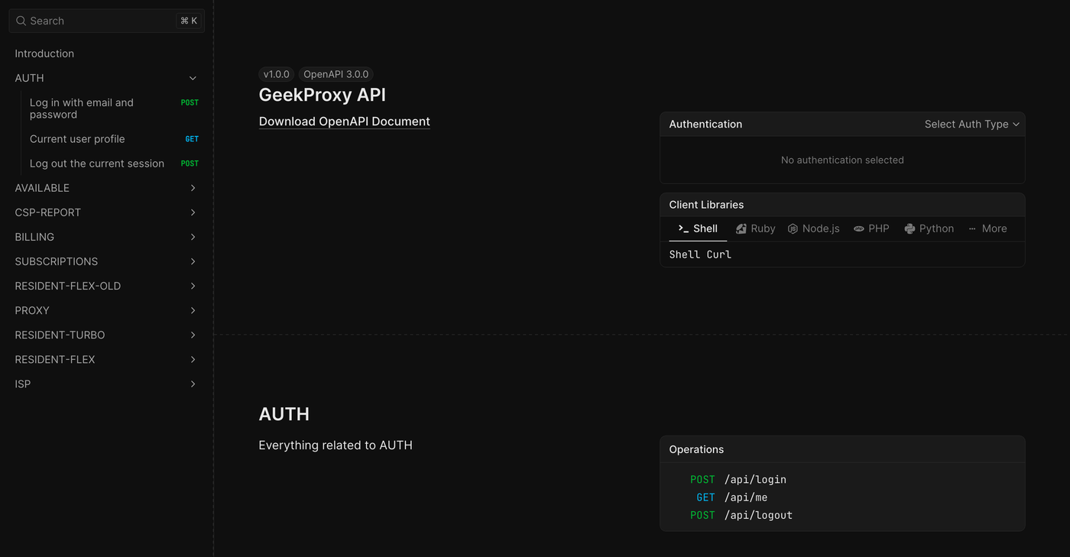Switch to the Ruby client tab
Screen dimensions: 1070x557
pyautogui.click(x=755, y=228)
